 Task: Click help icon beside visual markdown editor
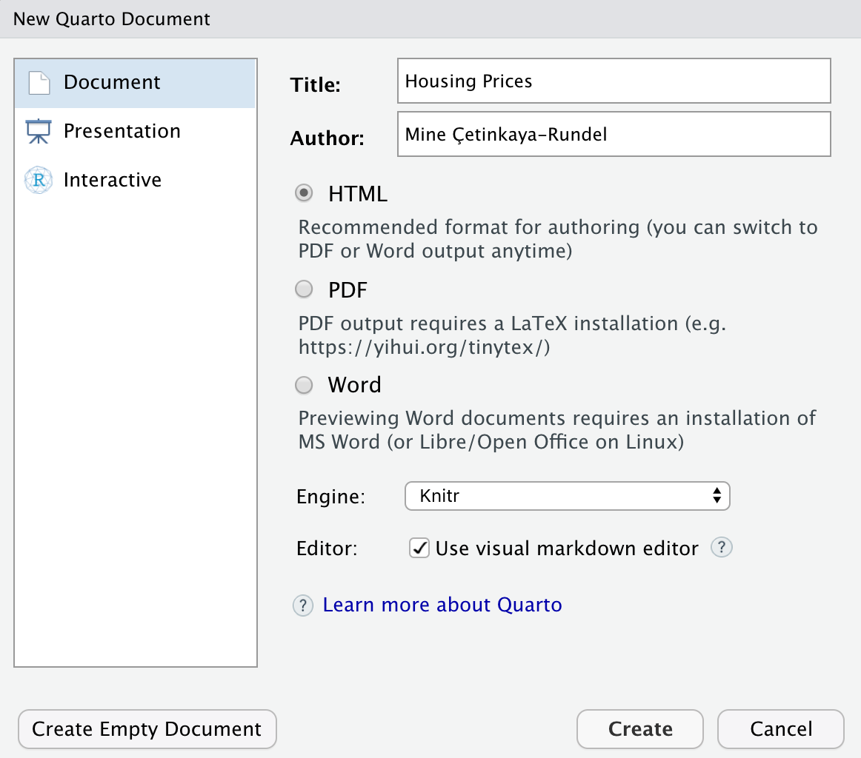pos(721,548)
